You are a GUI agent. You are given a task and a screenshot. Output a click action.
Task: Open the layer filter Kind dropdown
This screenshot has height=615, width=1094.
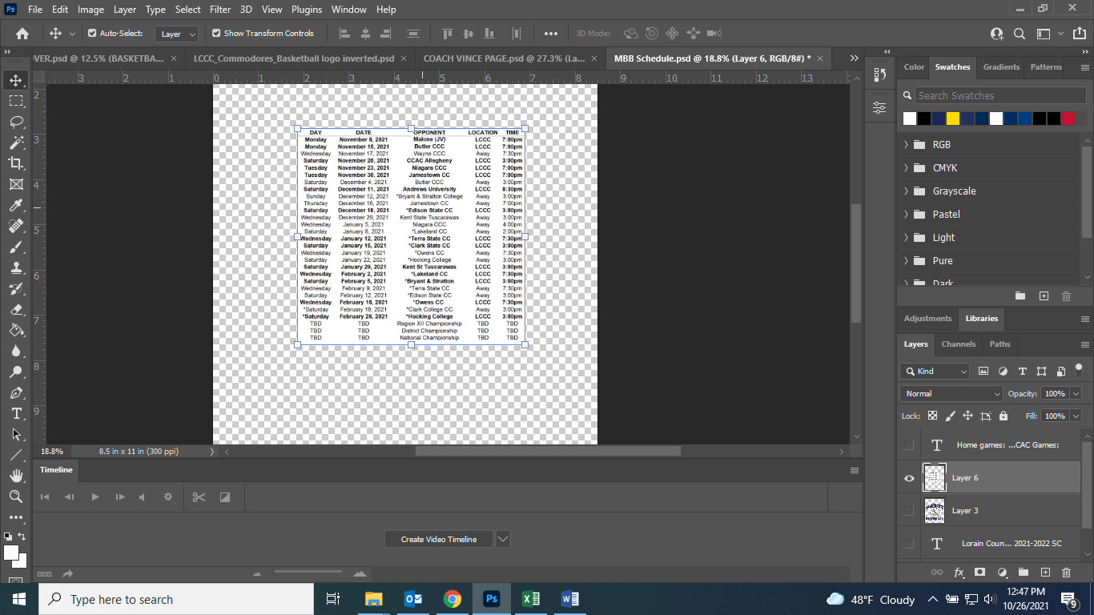coord(963,371)
